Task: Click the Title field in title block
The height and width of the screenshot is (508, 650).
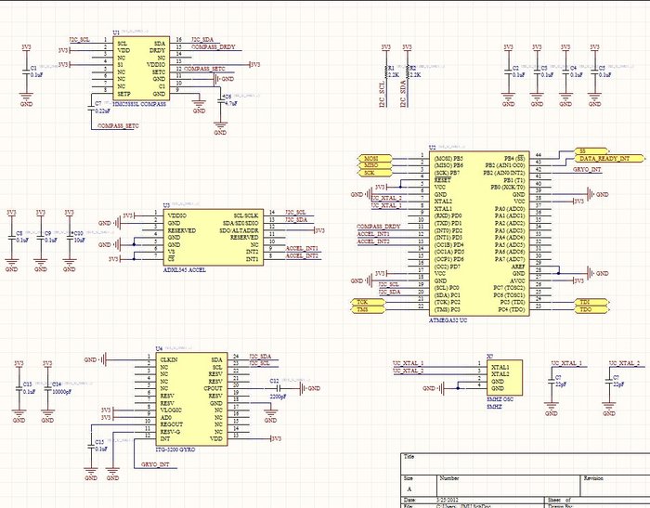Action: 526,463
